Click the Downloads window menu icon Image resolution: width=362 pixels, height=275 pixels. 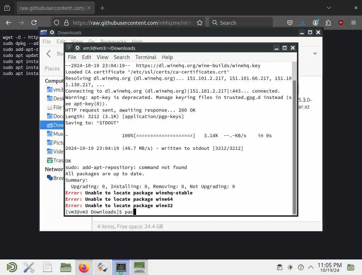(44, 33)
